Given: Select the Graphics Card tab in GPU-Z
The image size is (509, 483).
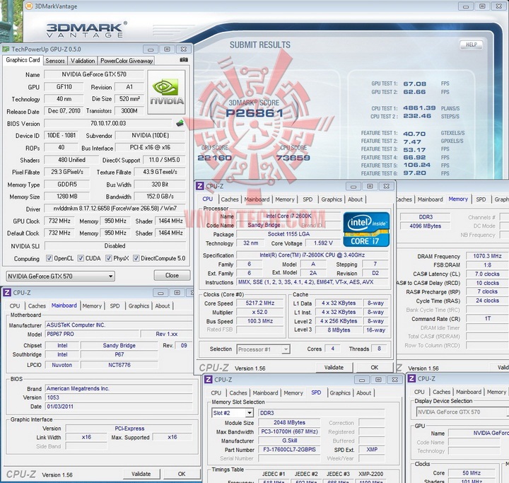Looking at the screenshot, I should (23, 60).
